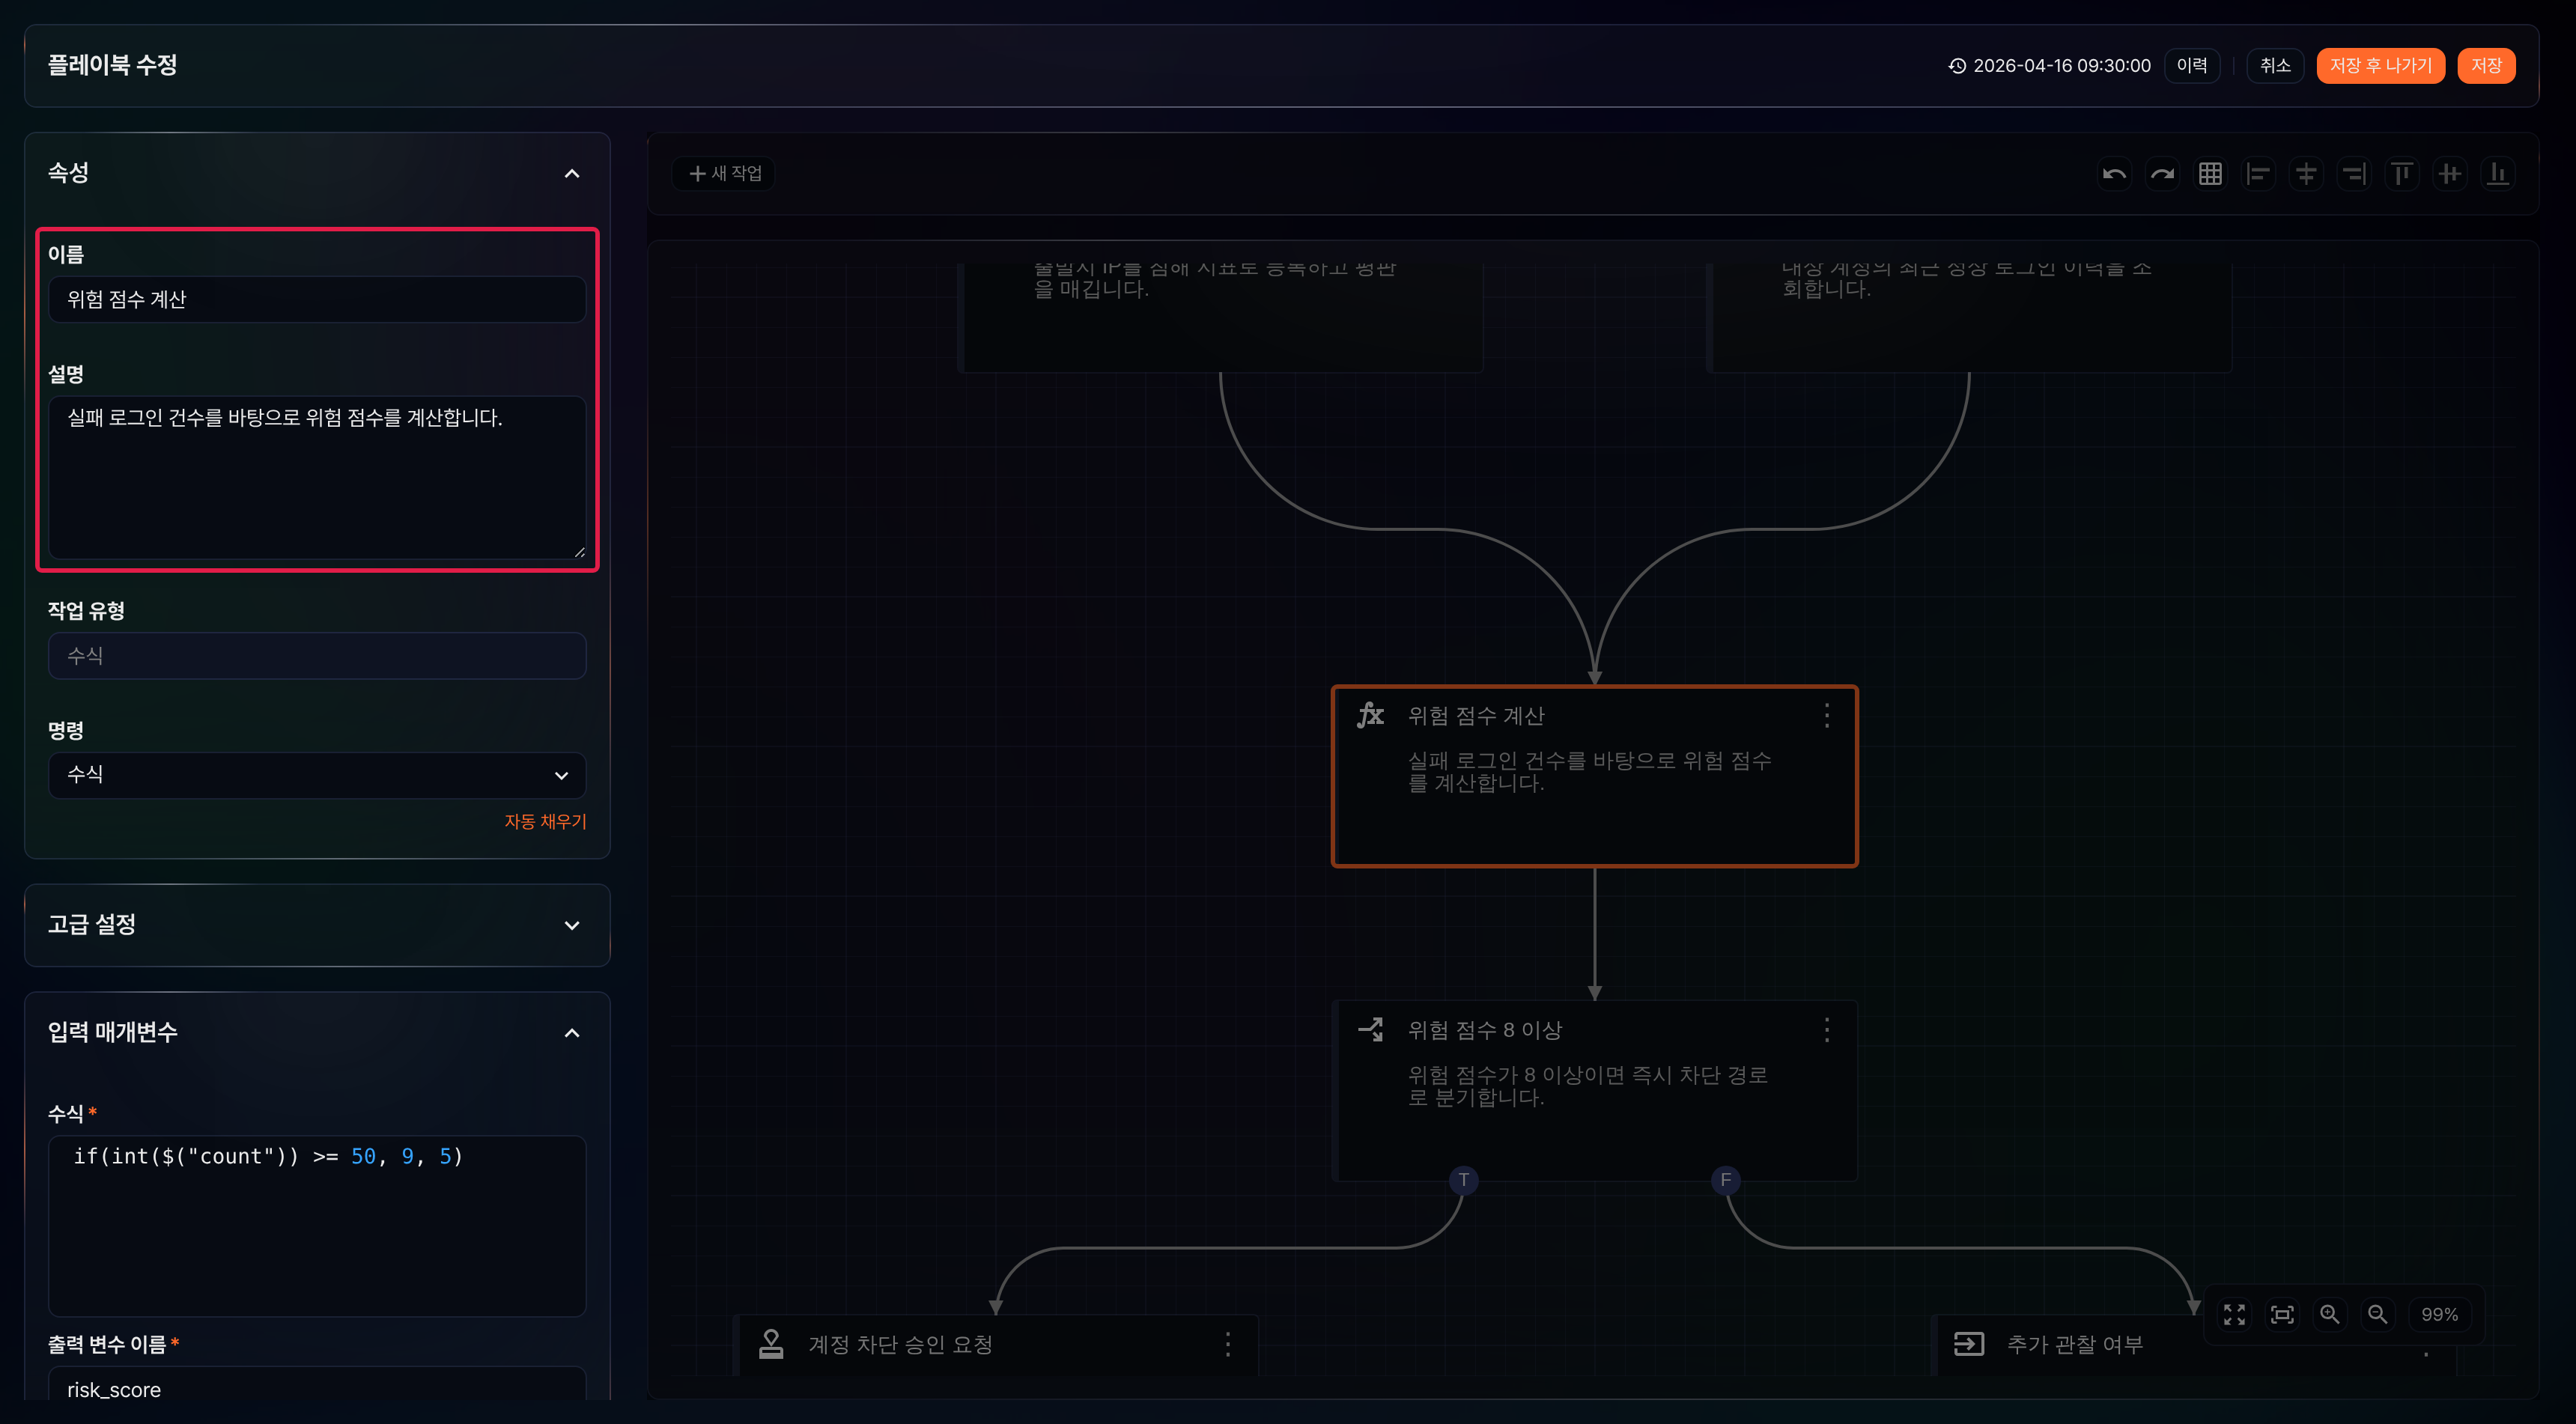The height and width of the screenshot is (1424, 2576).
Task: Click the redo icon in canvas toolbar
Action: coord(2162,174)
